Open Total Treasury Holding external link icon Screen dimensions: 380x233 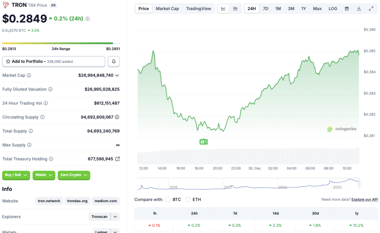pyautogui.click(x=118, y=159)
